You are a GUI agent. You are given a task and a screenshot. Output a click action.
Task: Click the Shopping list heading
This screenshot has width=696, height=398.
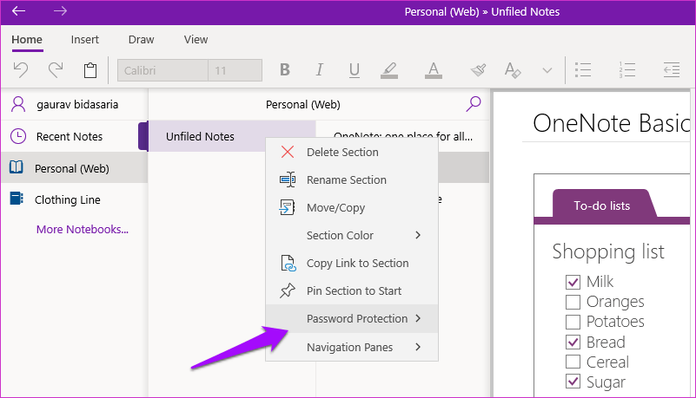point(608,251)
